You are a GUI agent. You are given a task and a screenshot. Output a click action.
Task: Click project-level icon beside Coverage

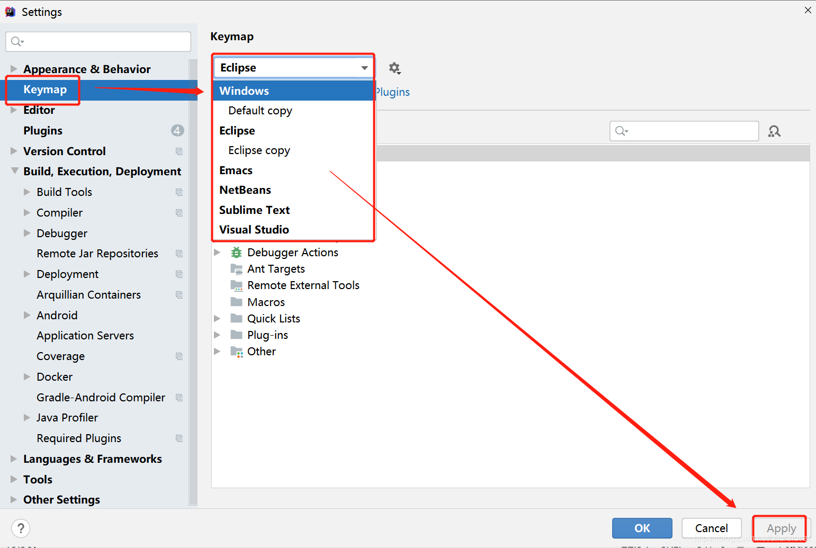pyautogui.click(x=179, y=356)
